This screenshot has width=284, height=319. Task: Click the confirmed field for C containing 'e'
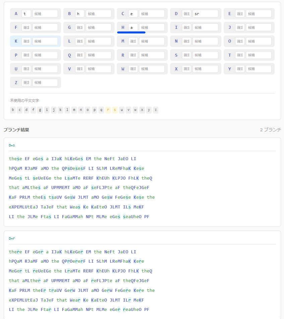[x=133, y=14]
